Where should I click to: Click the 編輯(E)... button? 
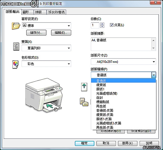tap(61, 33)
